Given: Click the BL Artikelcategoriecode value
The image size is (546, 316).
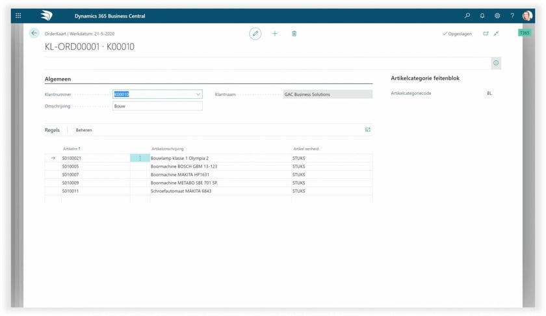Looking at the screenshot, I should [489, 94].
